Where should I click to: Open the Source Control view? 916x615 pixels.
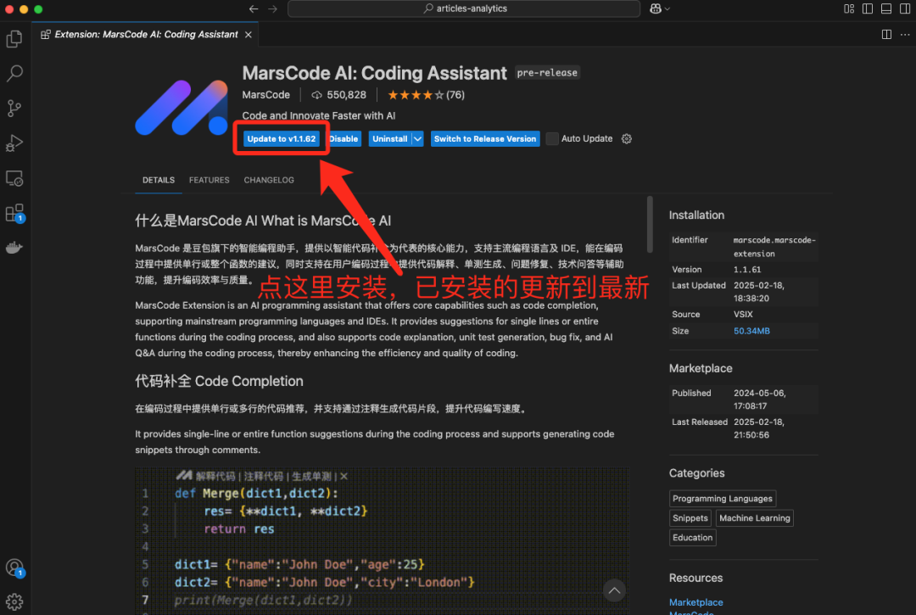(x=14, y=108)
